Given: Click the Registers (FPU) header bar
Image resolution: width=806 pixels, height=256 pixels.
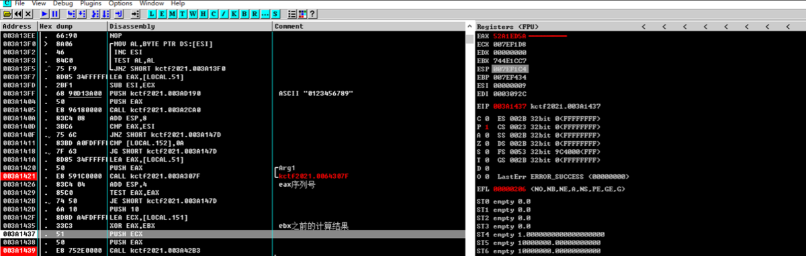Looking at the screenshot, I should tap(640, 26).
